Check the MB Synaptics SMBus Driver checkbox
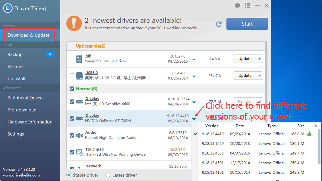The width and height of the screenshot is (322, 181). [x=72, y=59]
